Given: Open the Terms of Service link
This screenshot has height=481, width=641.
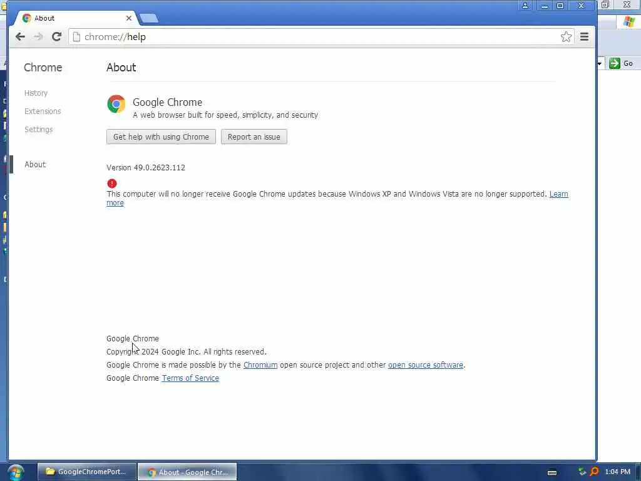Looking at the screenshot, I should click(190, 378).
